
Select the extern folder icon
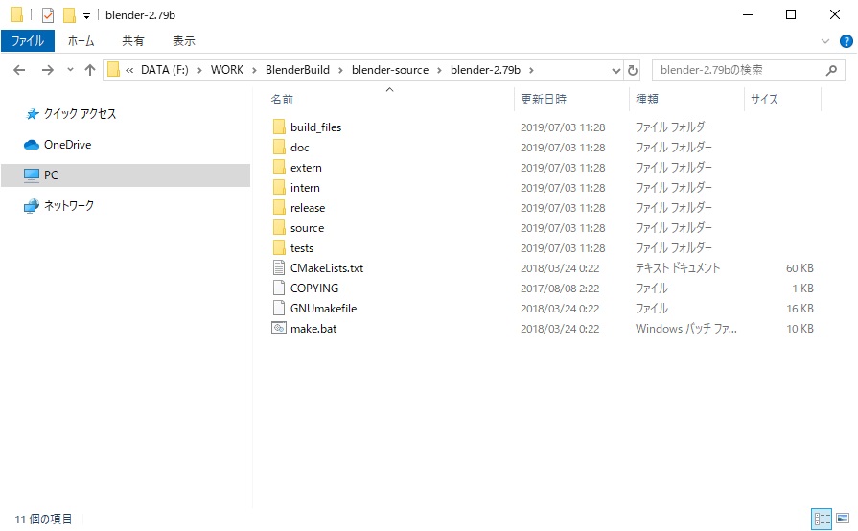click(279, 168)
